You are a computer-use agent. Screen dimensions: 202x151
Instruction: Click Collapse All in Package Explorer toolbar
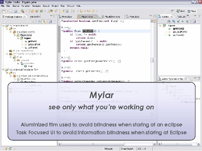coord(40,22)
